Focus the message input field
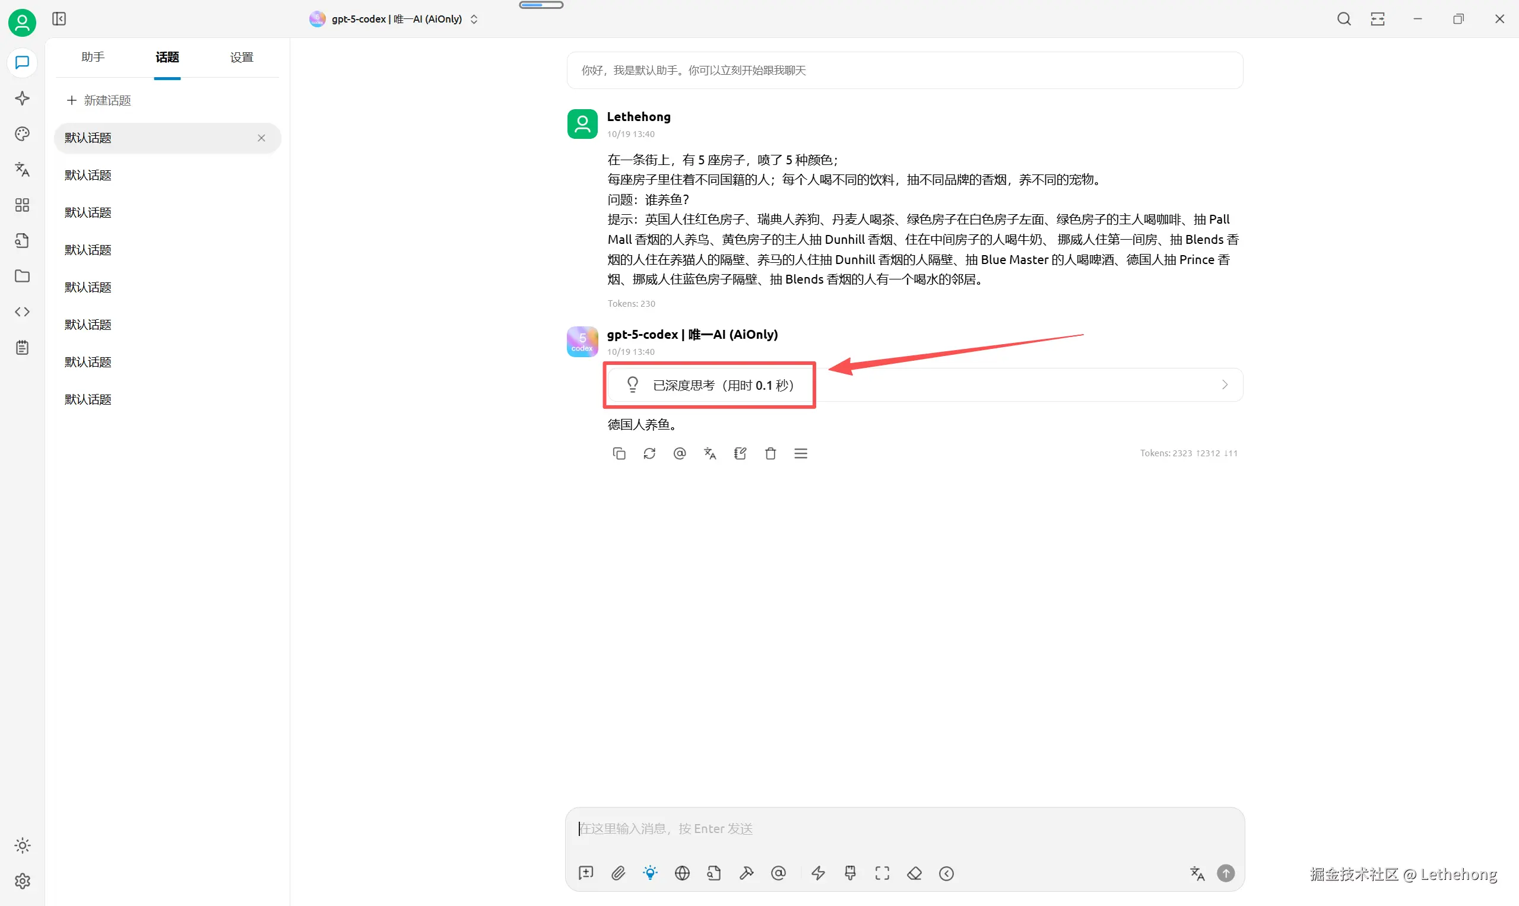 click(904, 828)
